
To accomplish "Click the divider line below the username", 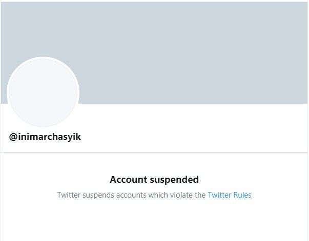I will coord(154,152).
